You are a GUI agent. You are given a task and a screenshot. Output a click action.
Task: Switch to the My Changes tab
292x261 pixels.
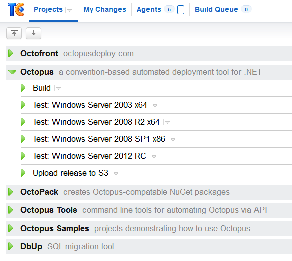(x=105, y=9)
